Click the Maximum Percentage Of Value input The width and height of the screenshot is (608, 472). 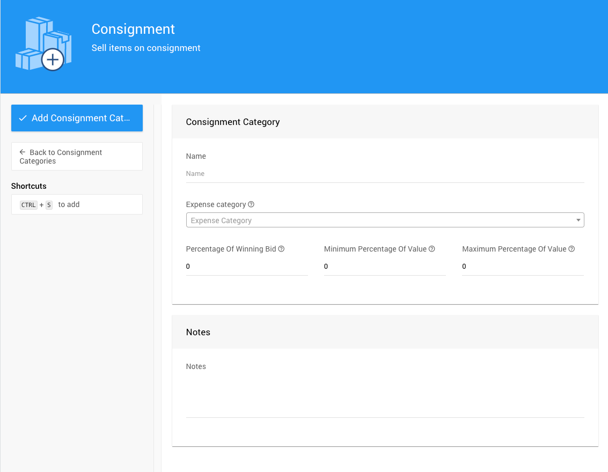522,267
